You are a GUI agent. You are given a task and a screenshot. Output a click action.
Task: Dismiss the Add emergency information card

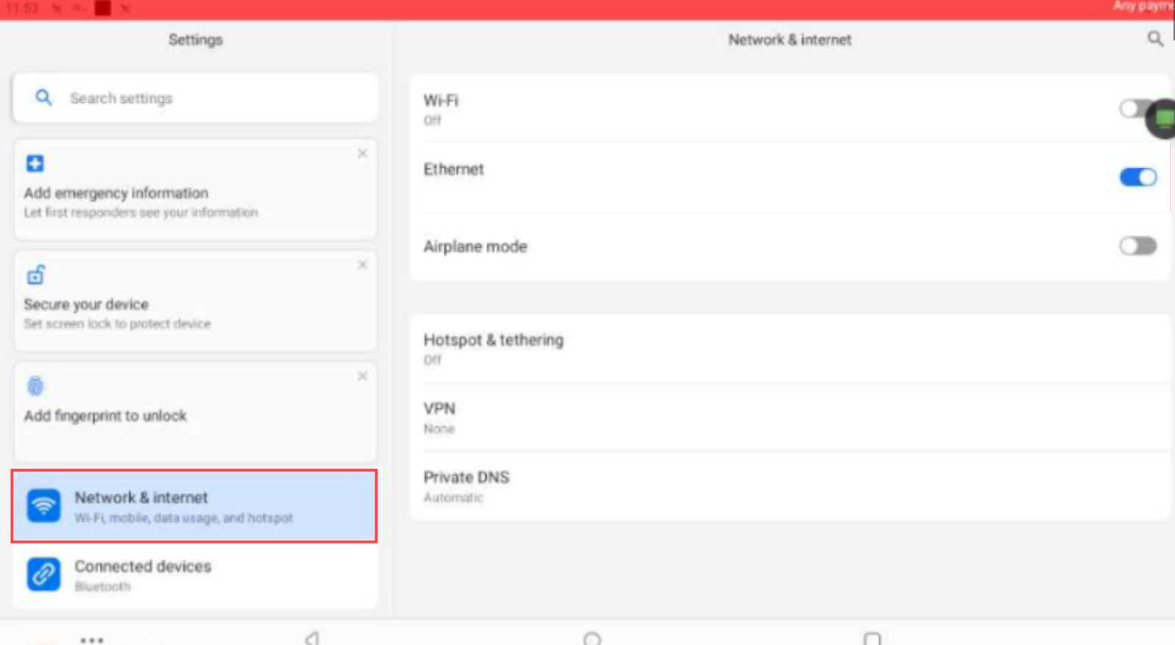(x=362, y=153)
